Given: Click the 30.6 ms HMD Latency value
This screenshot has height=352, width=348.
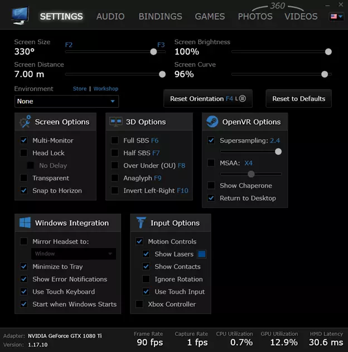Looking at the screenshot, I should tap(326, 343).
